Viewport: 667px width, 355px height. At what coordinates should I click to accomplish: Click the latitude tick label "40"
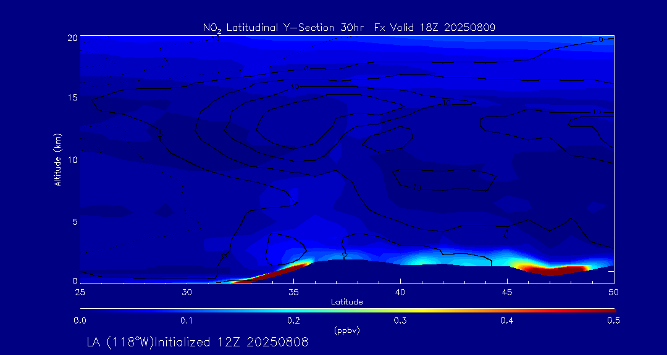pos(400,292)
